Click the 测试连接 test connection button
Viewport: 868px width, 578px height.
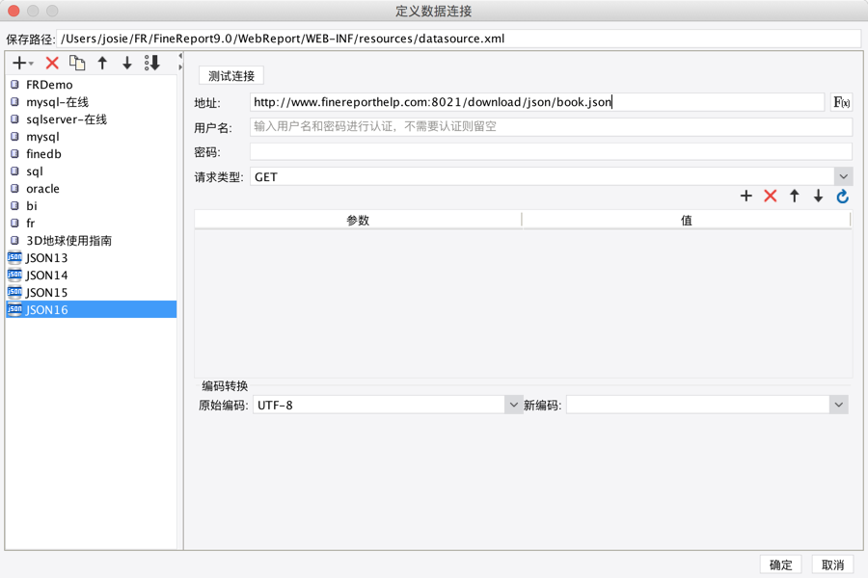coord(231,76)
